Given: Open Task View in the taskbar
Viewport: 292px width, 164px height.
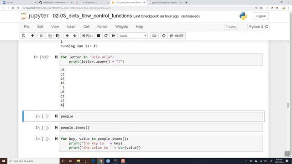Looking at the screenshot, I should pos(71,161).
